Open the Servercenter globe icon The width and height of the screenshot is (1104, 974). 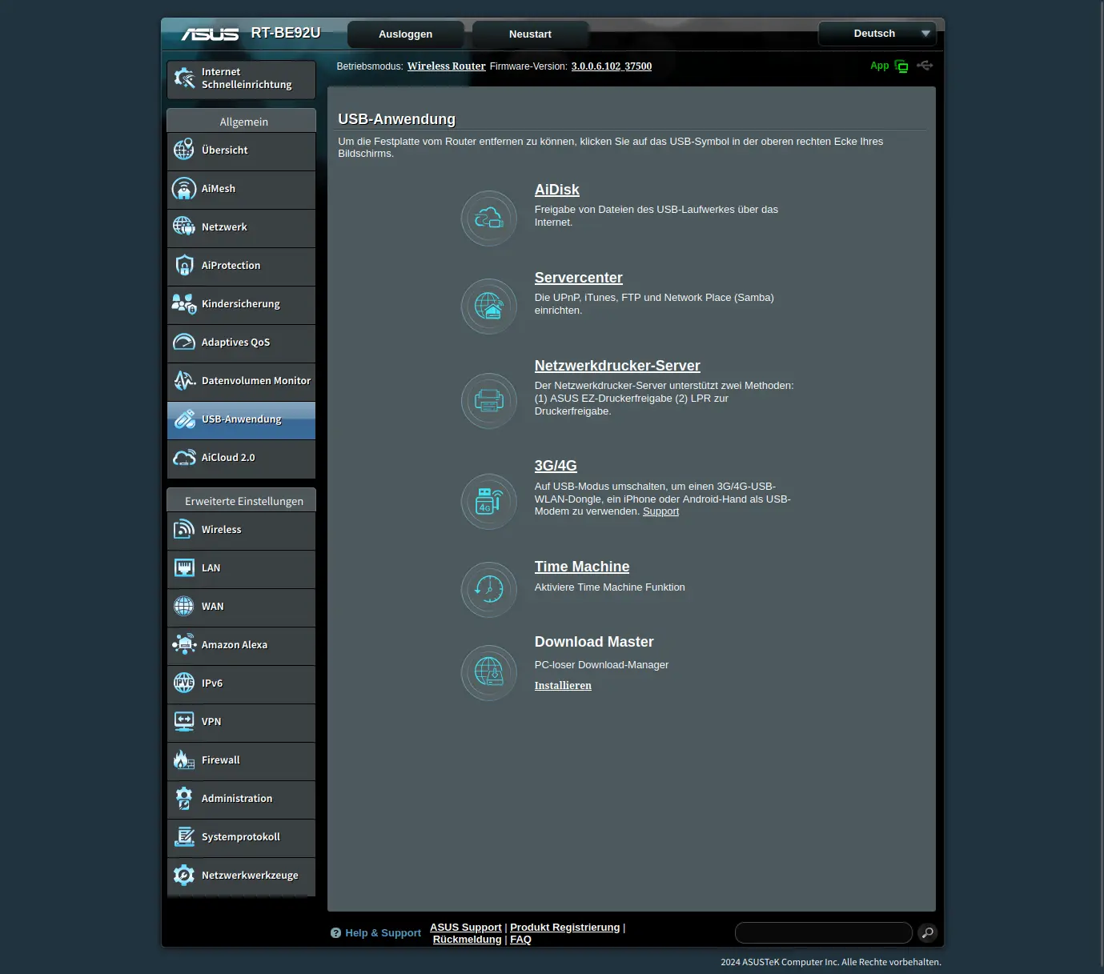(x=488, y=306)
